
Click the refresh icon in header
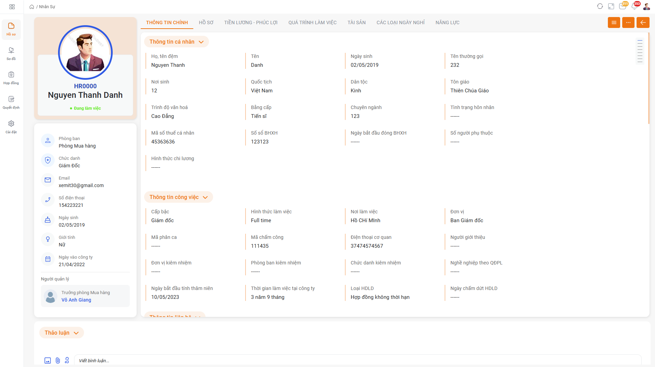(x=600, y=6)
